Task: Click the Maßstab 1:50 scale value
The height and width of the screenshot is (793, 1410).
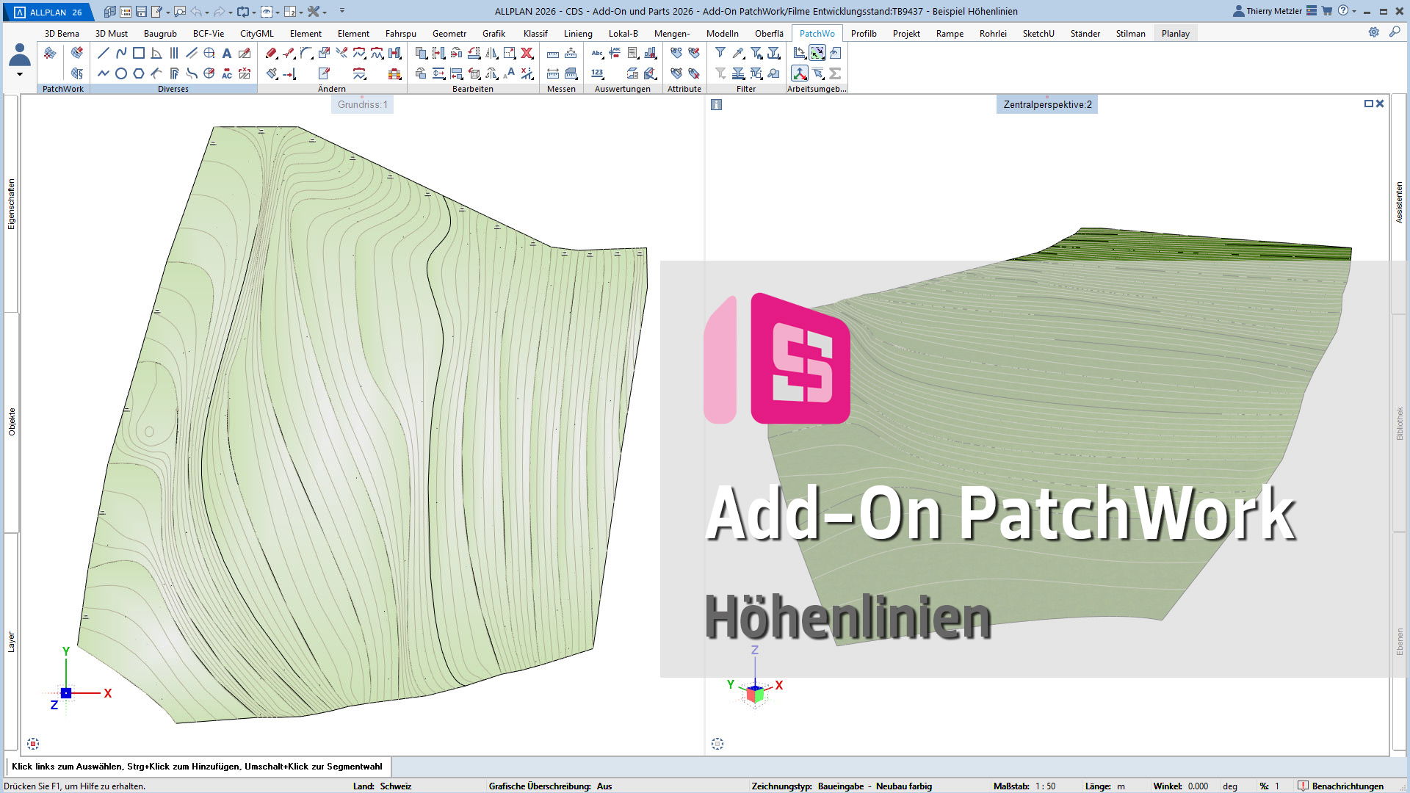Action: point(1045,786)
